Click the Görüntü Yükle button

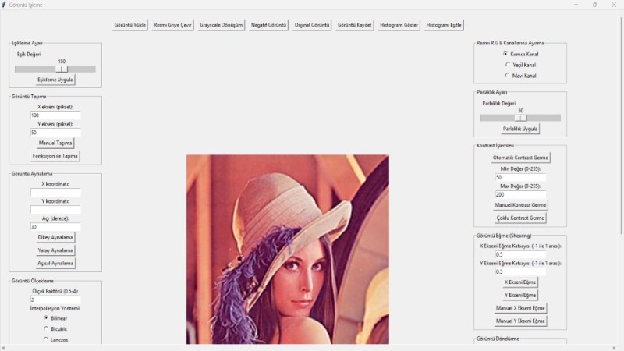tap(130, 25)
